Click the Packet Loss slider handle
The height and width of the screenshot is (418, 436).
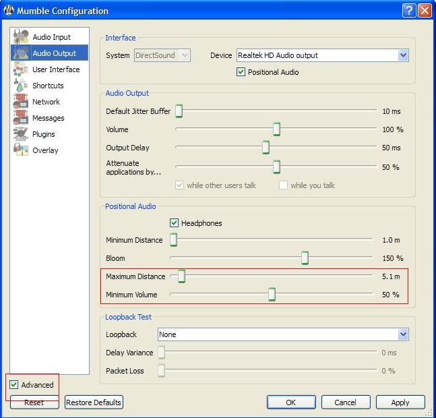click(162, 370)
